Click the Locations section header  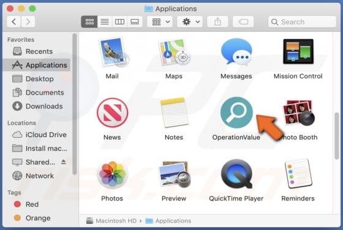click(21, 123)
